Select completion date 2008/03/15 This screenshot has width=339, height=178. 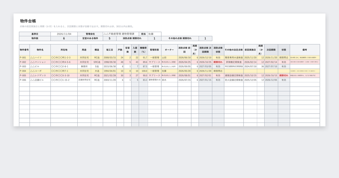point(110,57)
